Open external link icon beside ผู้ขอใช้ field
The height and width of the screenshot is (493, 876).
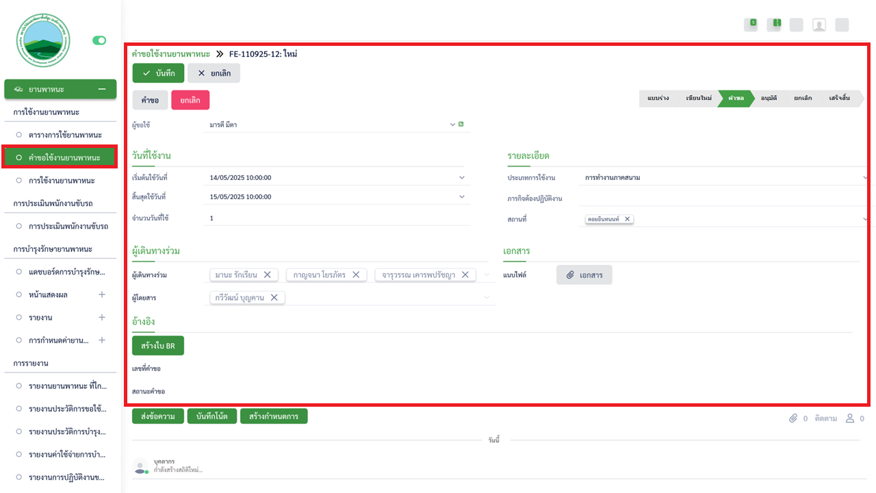(x=461, y=125)
